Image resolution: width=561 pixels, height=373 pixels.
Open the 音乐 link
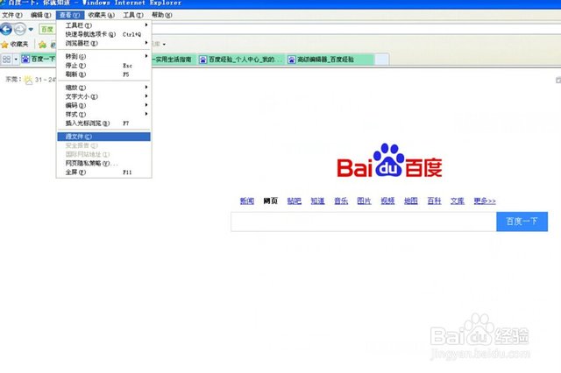click(341, 201)
